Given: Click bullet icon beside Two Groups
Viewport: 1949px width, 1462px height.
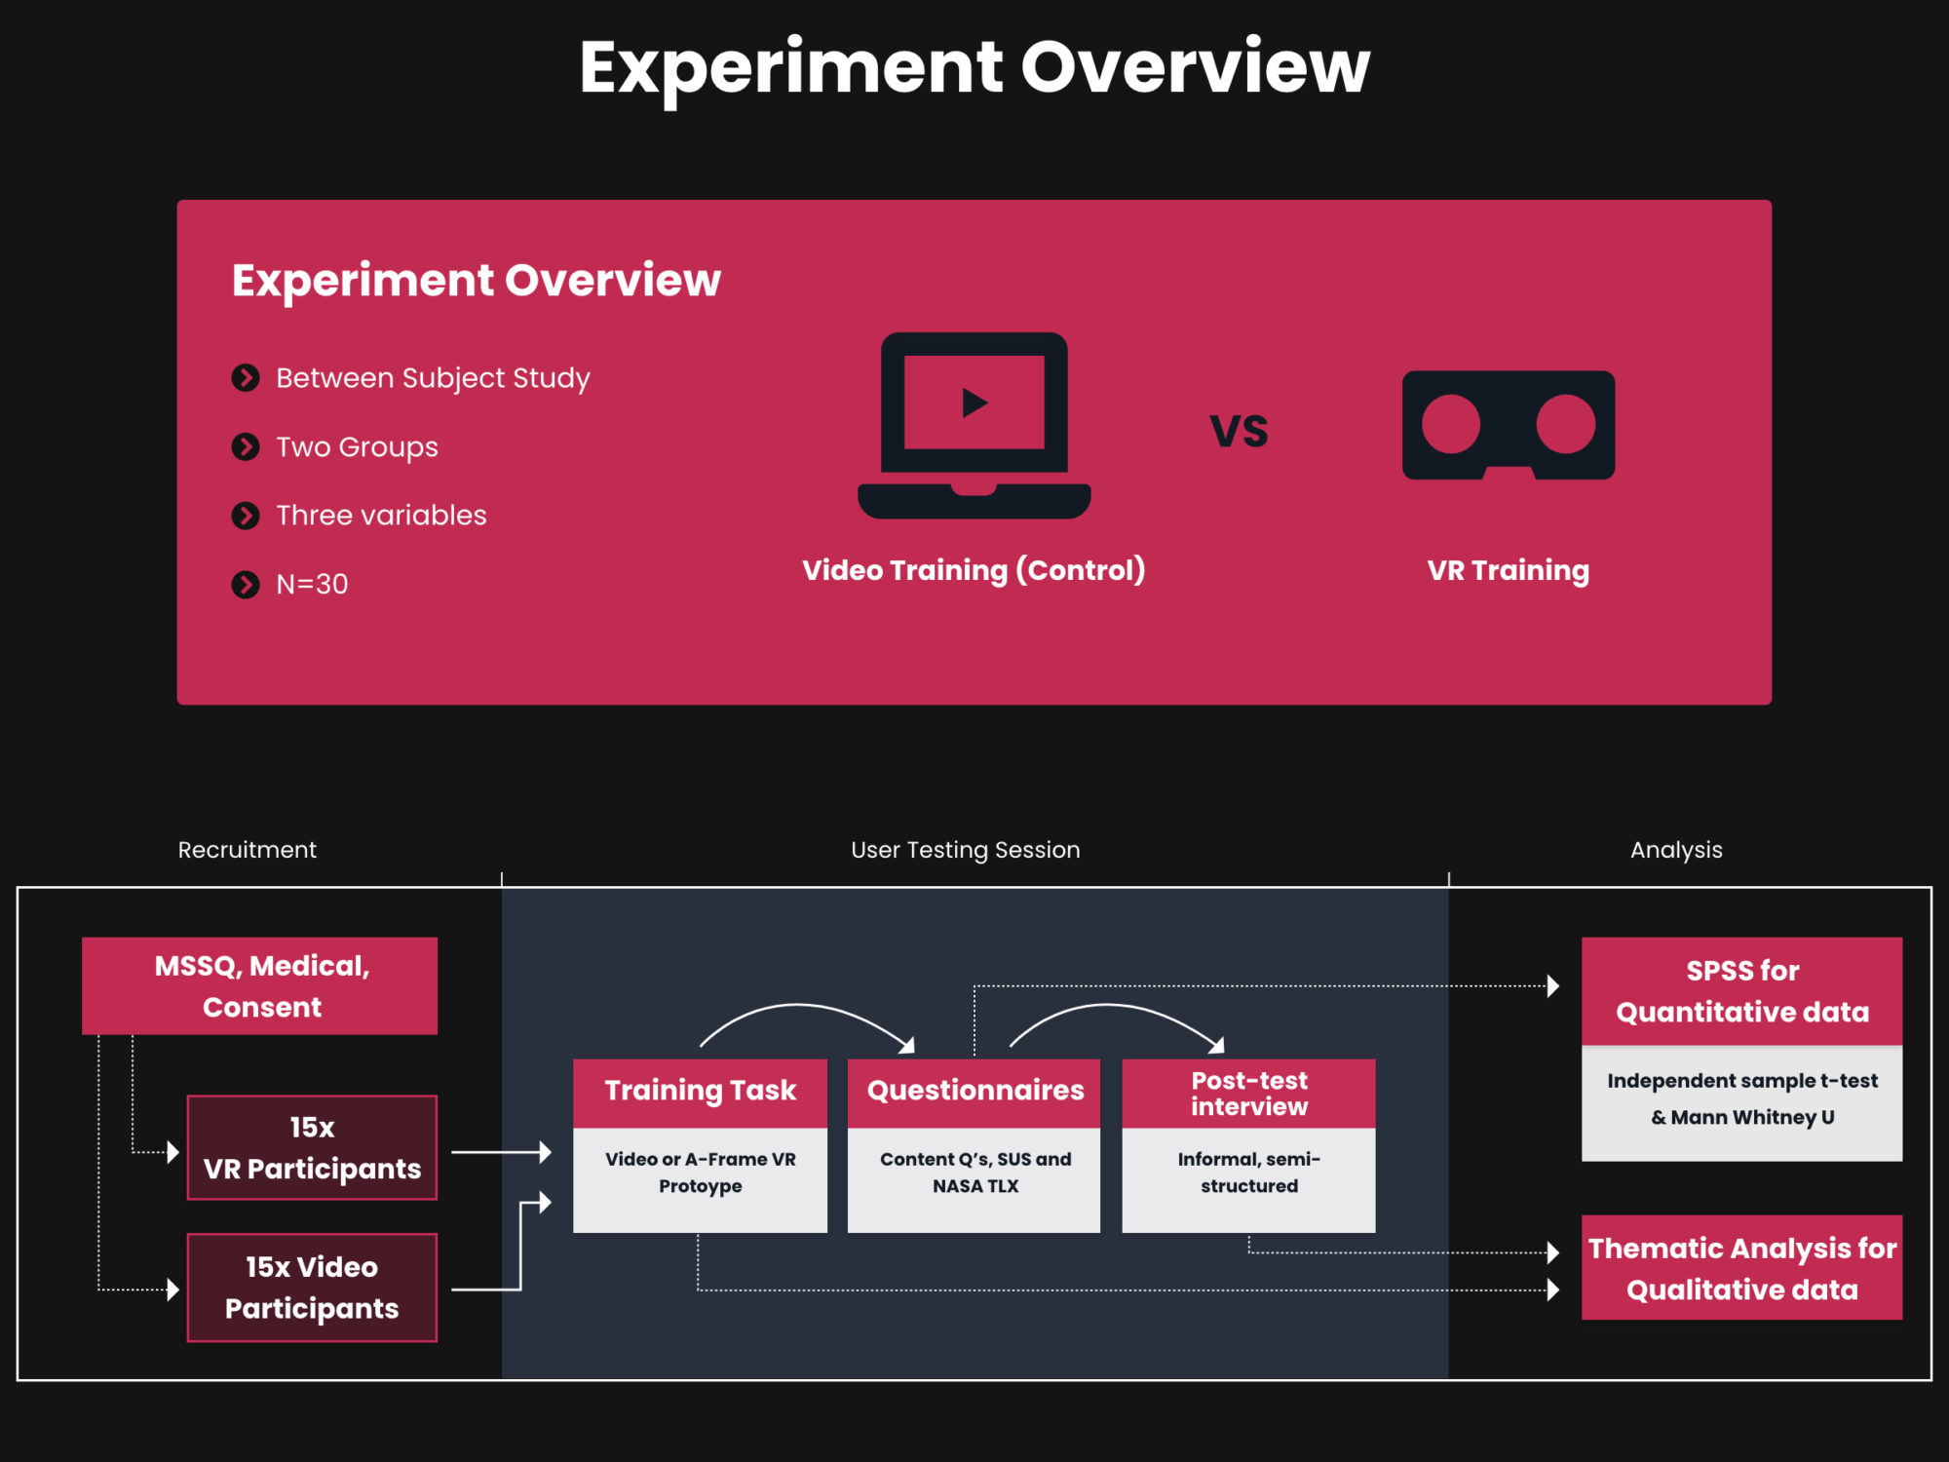Looking at the screenshot, I should pyautogui.click(x=246, y=446).
